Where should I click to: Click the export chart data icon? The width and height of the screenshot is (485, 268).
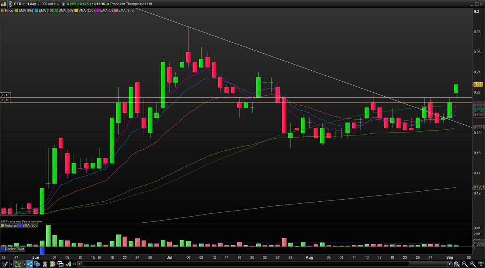(481, 264)
